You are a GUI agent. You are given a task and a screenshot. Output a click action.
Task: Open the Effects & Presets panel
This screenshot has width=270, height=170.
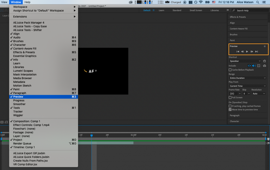click(x=238, y=17)
